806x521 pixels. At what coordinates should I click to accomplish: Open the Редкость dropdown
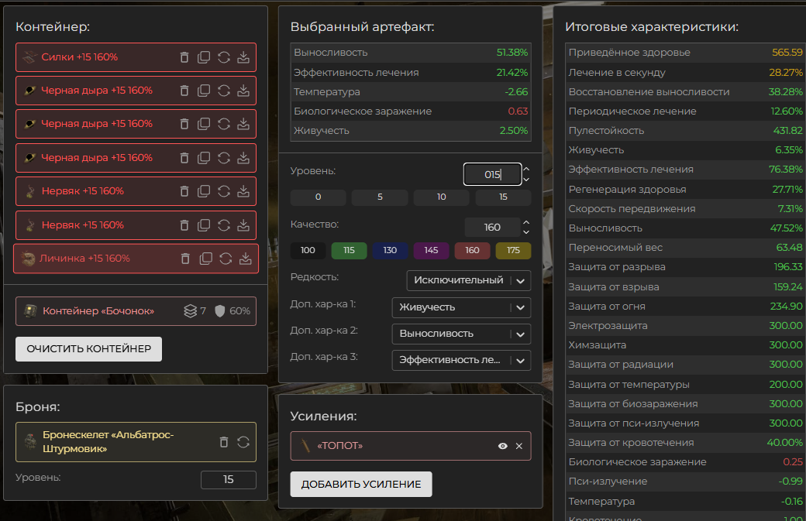point(468,280)
